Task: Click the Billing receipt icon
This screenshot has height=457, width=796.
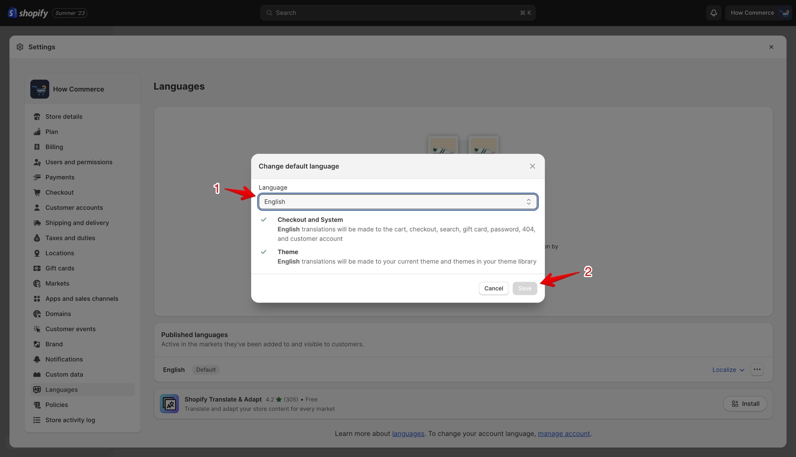Action: click(x=37, y=147)
